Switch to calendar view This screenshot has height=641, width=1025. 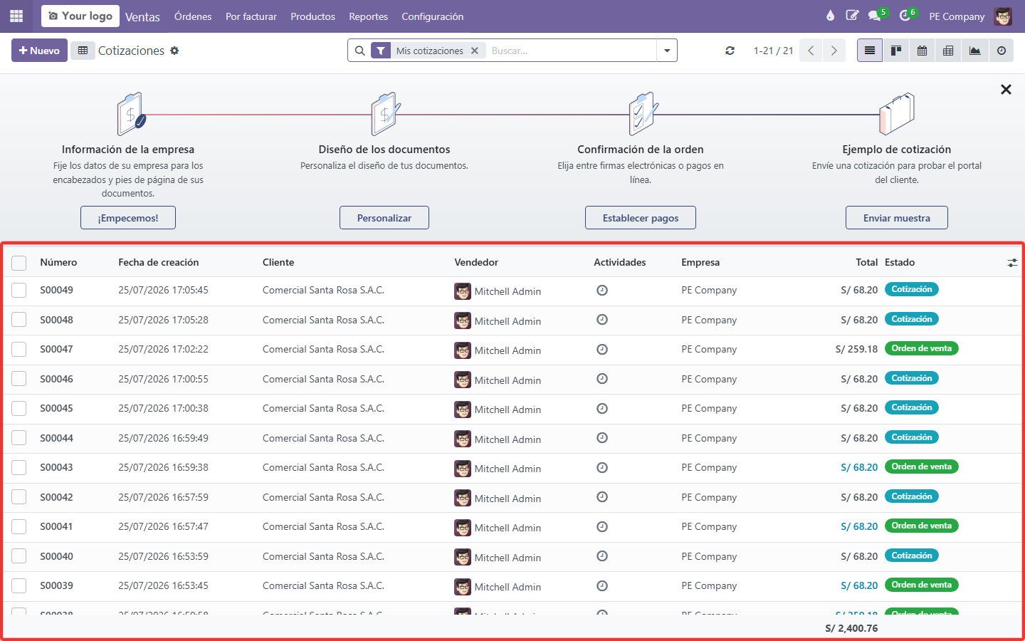922,51
